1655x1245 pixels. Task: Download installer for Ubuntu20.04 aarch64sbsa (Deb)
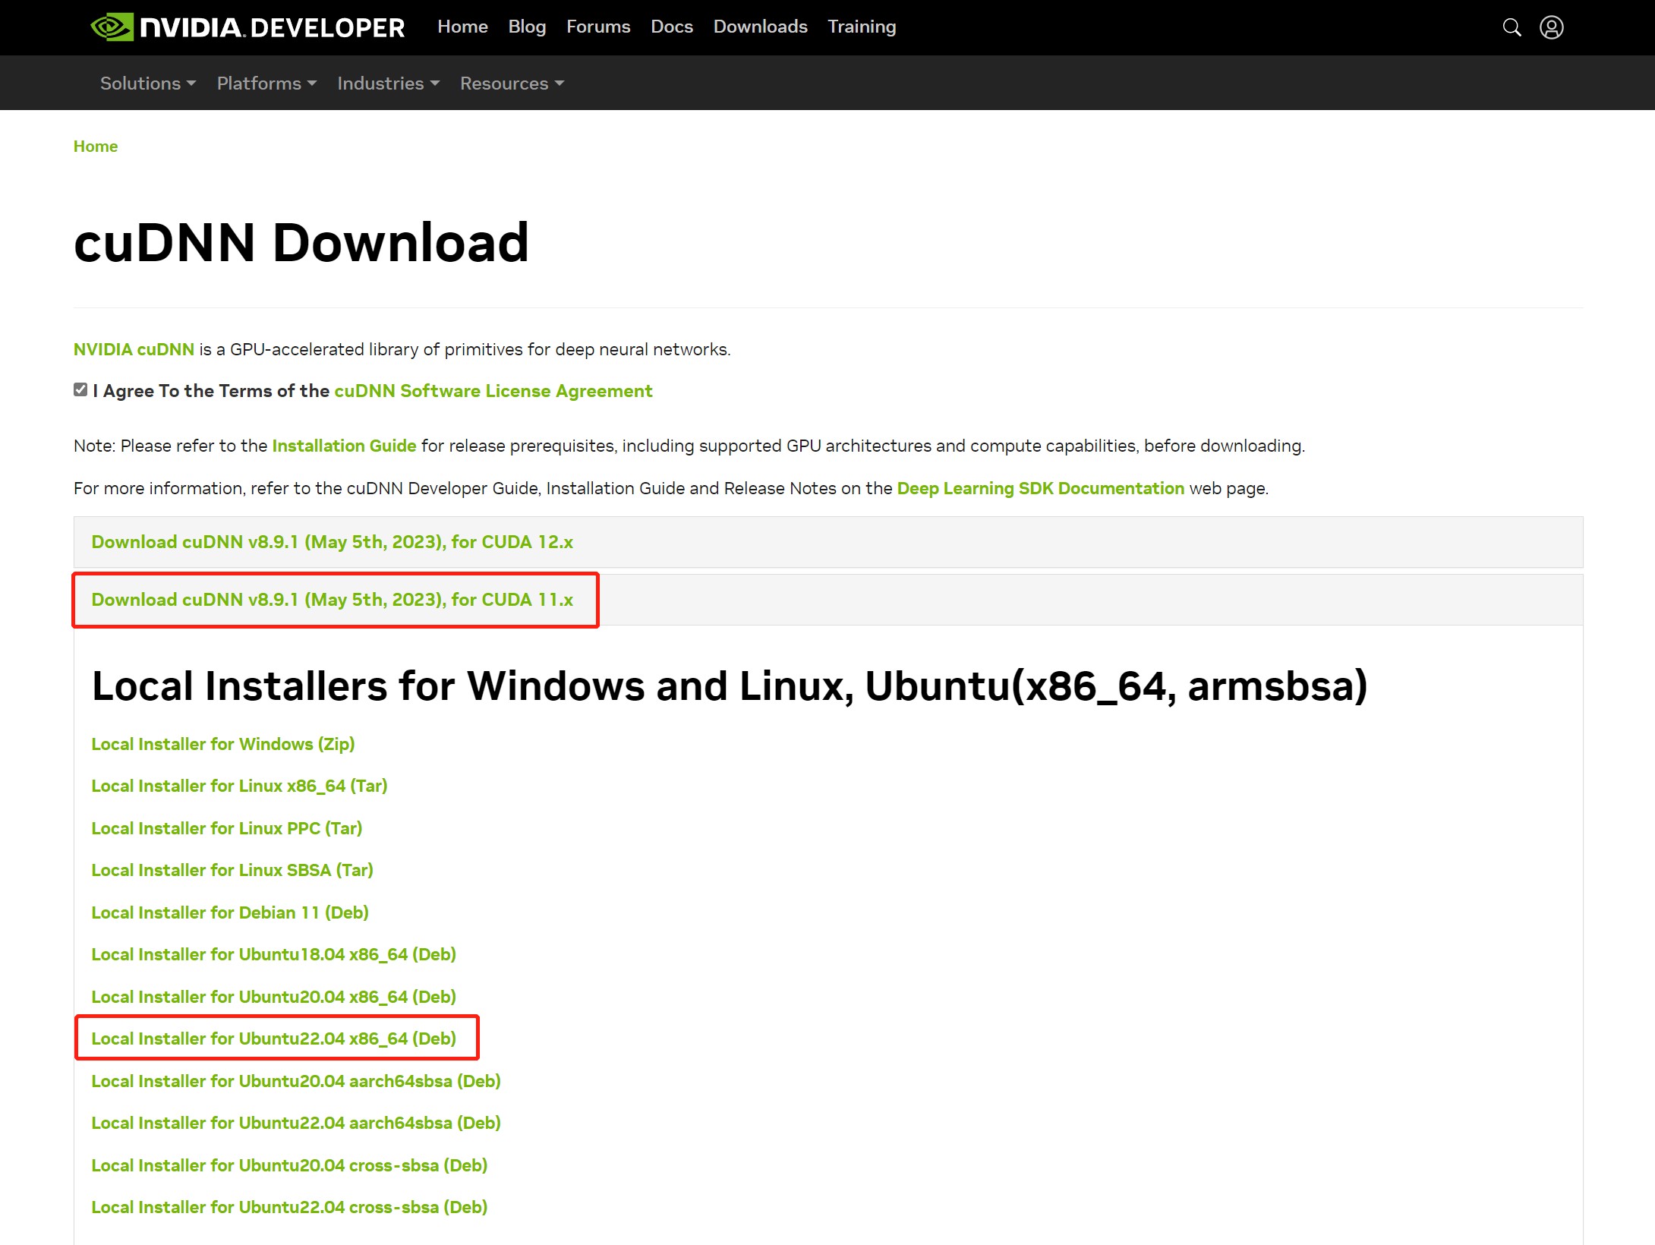pos(296,1081)
